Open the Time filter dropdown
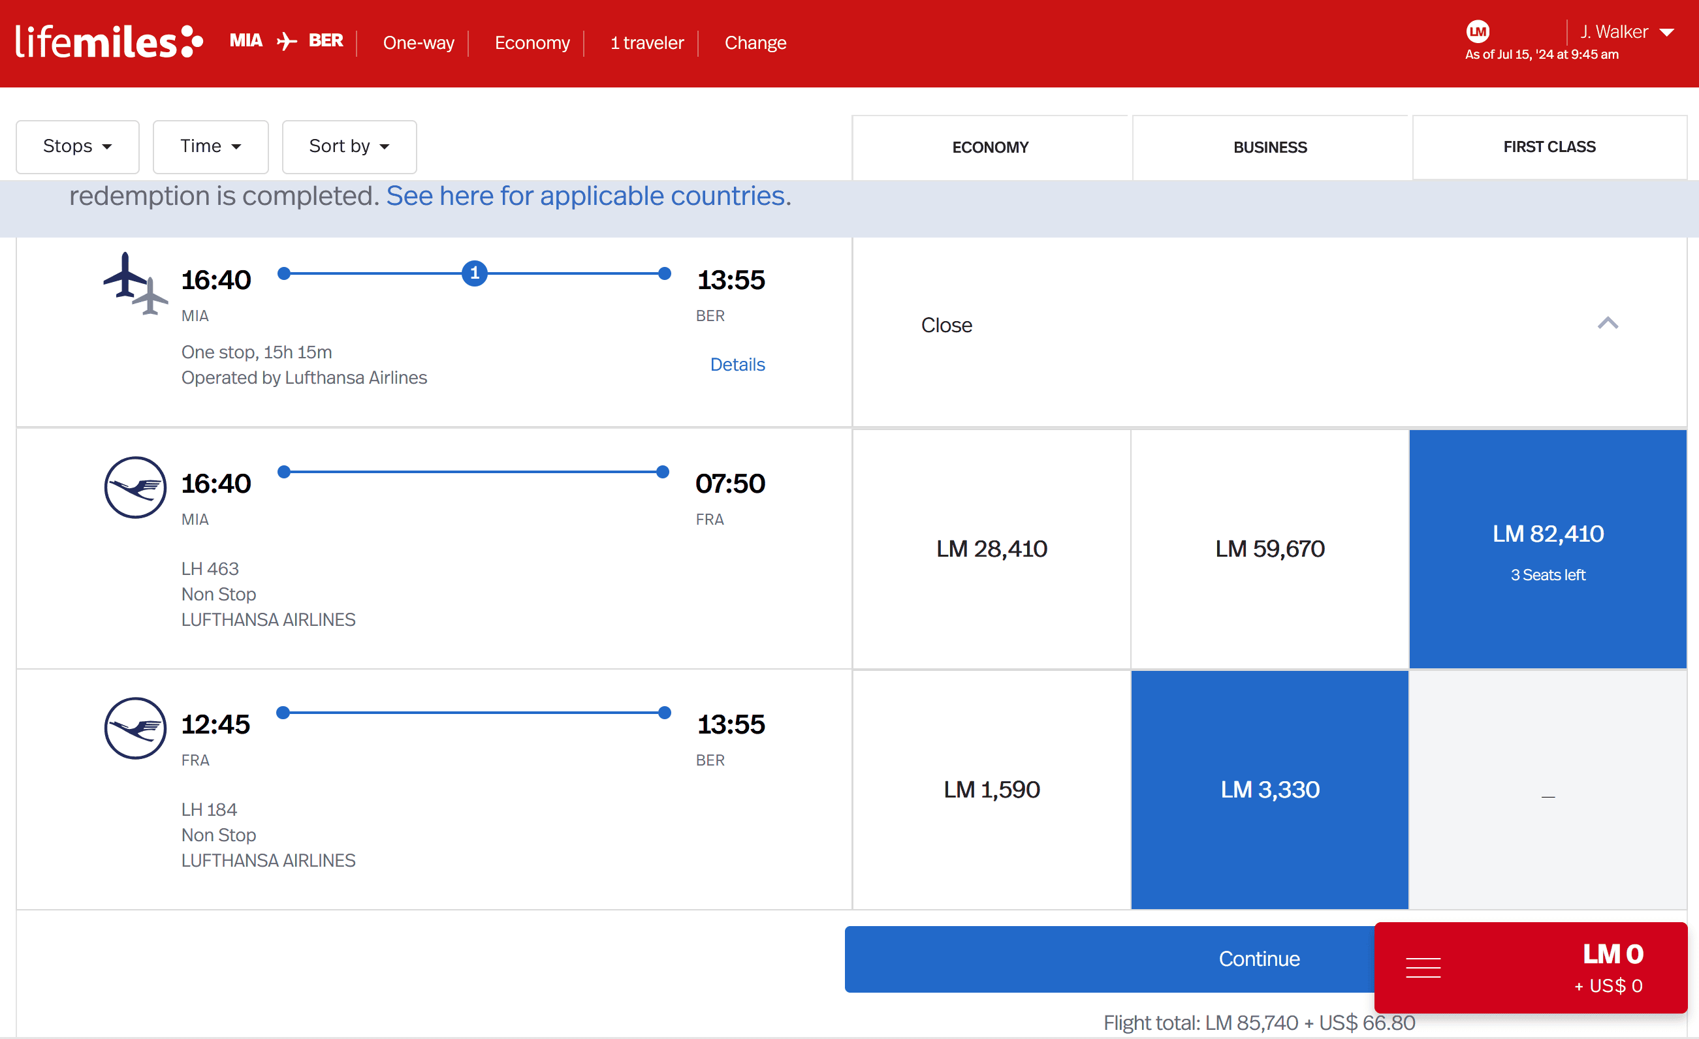The height and width of the screenshot is (1039, 1699). (210, 147)
